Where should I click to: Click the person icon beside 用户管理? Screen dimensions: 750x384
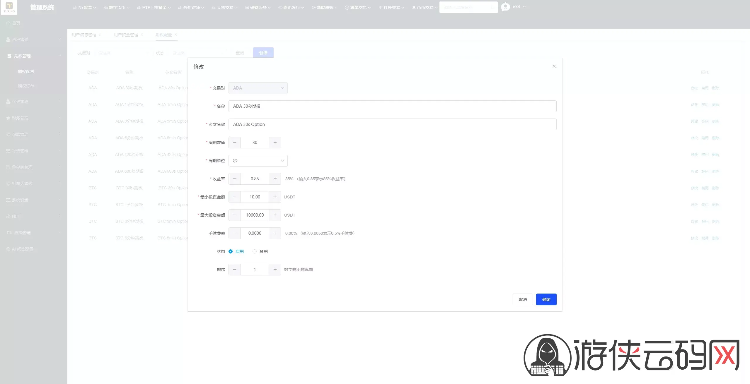[8, 40]
